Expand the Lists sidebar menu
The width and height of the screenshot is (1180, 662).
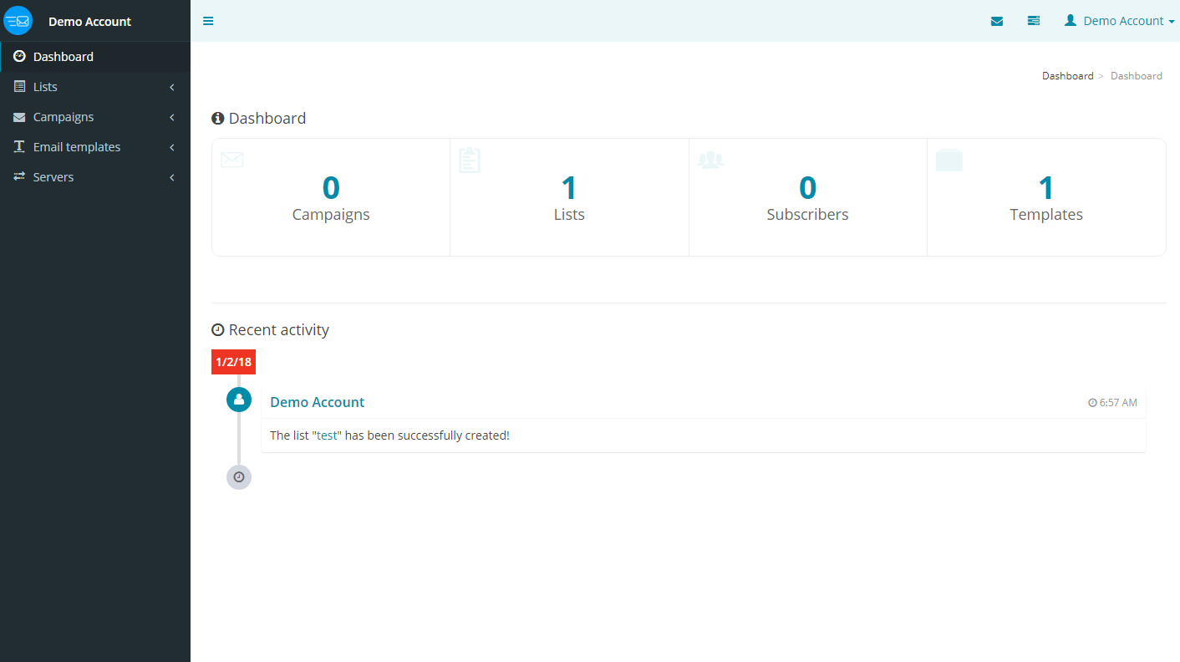click(x=45, y=87)
